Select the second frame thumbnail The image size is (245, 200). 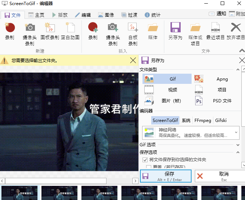(x=59, y=193)
